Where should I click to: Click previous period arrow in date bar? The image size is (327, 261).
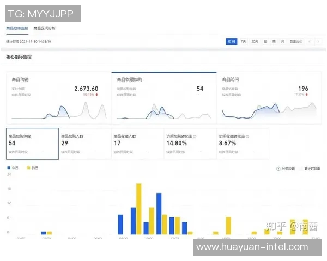310,41
